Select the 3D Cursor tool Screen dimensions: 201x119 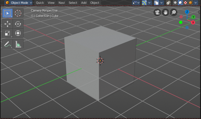point(18,13)
